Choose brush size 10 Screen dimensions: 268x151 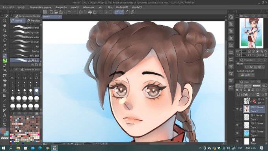[x=19, y=91]
